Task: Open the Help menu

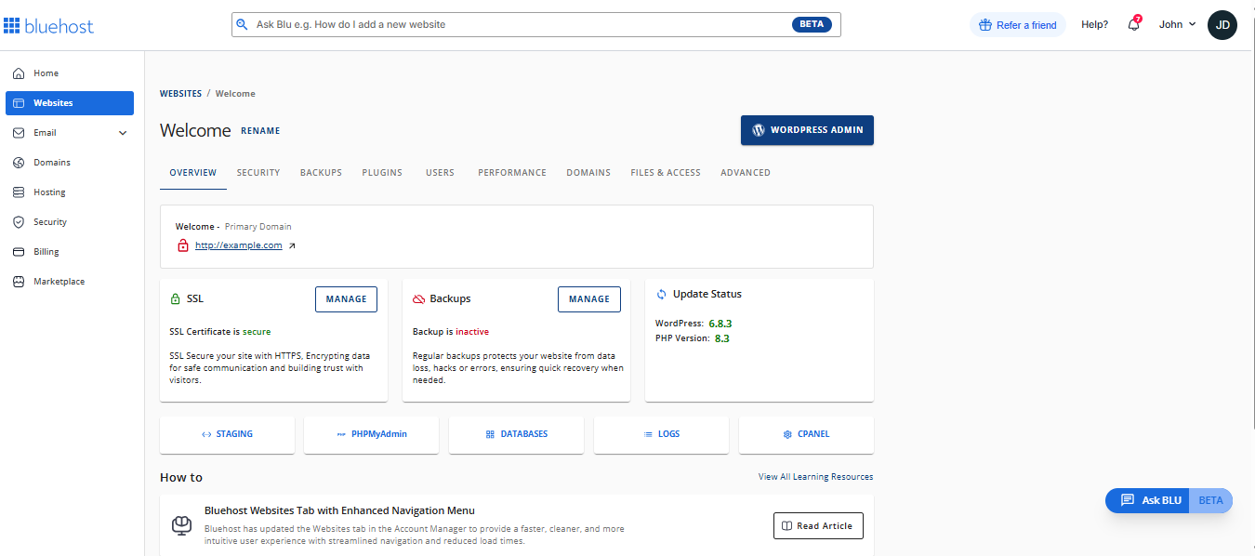Action: [x=1094, y=24]
